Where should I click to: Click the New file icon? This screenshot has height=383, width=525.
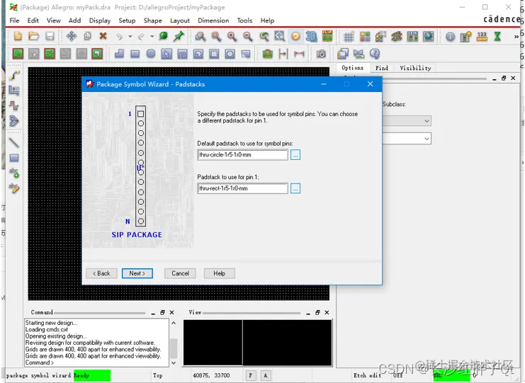(18, 36)
